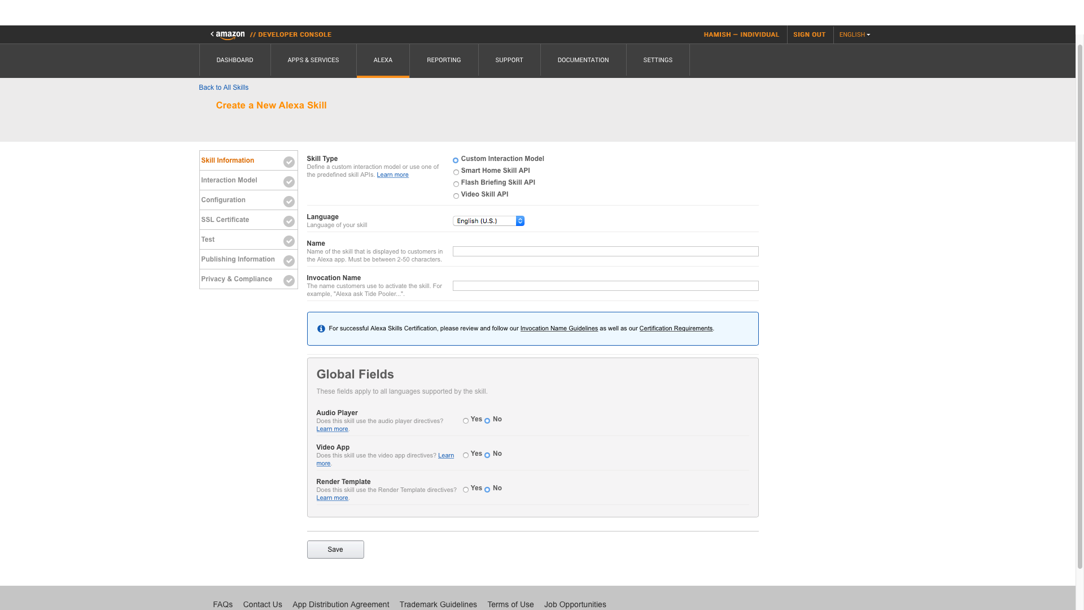Viewport: 1084px width, 610px height.
Task: Open the Contact Us footer link
Action: tap(263, 604)
